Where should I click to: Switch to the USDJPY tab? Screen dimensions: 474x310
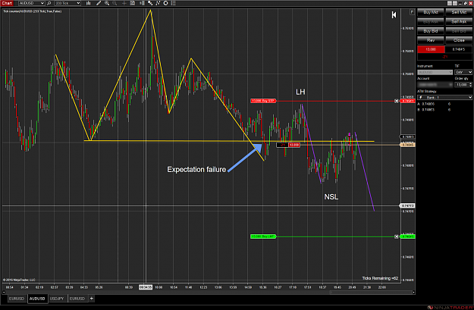57,299
